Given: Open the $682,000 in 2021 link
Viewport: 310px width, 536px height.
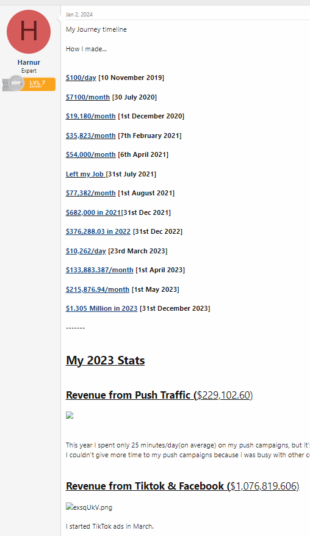Looking at the screenshot, I should (93, 212).
